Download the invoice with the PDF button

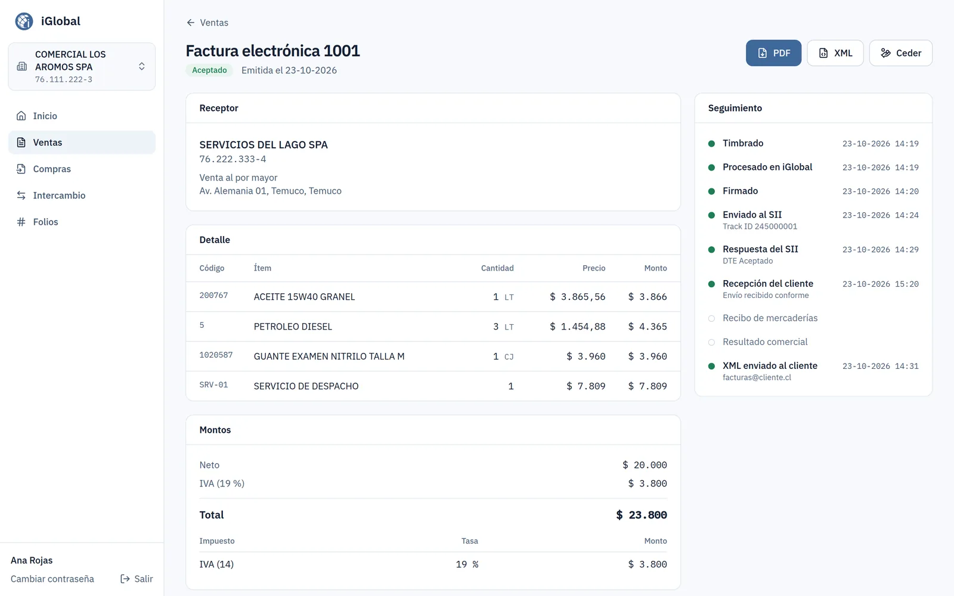[773, 53]
